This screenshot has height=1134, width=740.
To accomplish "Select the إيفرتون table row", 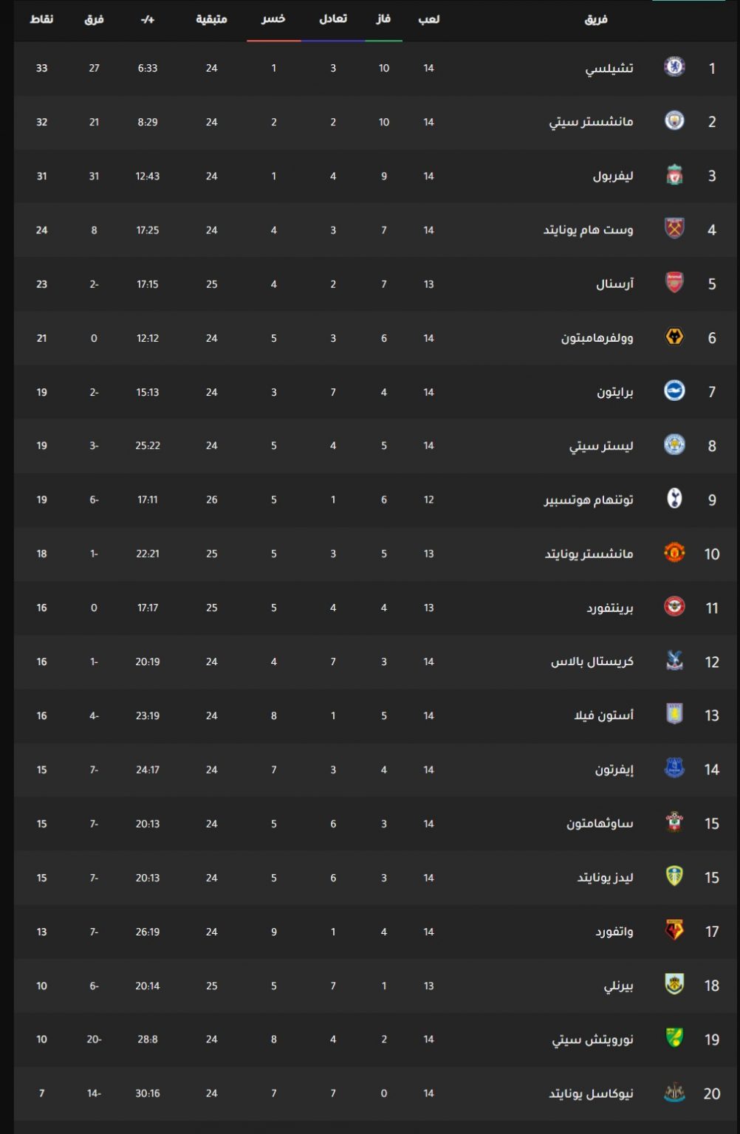I will pos(377,769).
